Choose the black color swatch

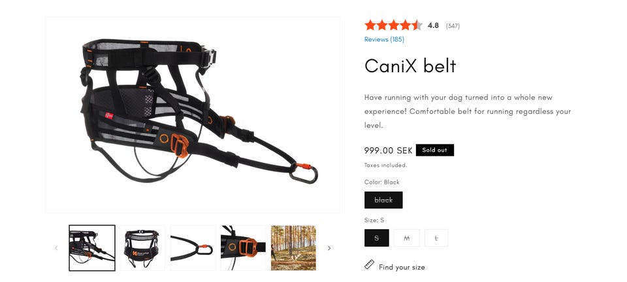[x=383, y=200]
